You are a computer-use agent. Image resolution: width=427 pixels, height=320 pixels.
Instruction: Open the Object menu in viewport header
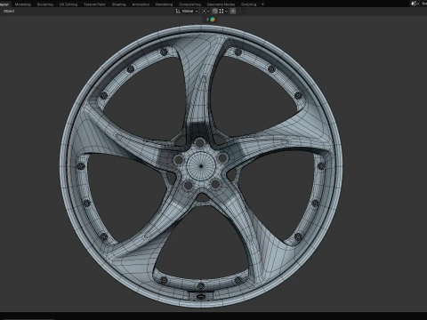tap(9, 11)
